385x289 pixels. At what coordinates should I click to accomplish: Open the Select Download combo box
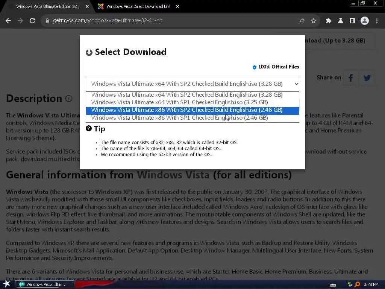point(192,84)
